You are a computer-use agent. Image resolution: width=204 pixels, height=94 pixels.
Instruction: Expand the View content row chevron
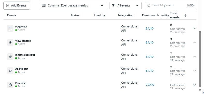(194, 42)
